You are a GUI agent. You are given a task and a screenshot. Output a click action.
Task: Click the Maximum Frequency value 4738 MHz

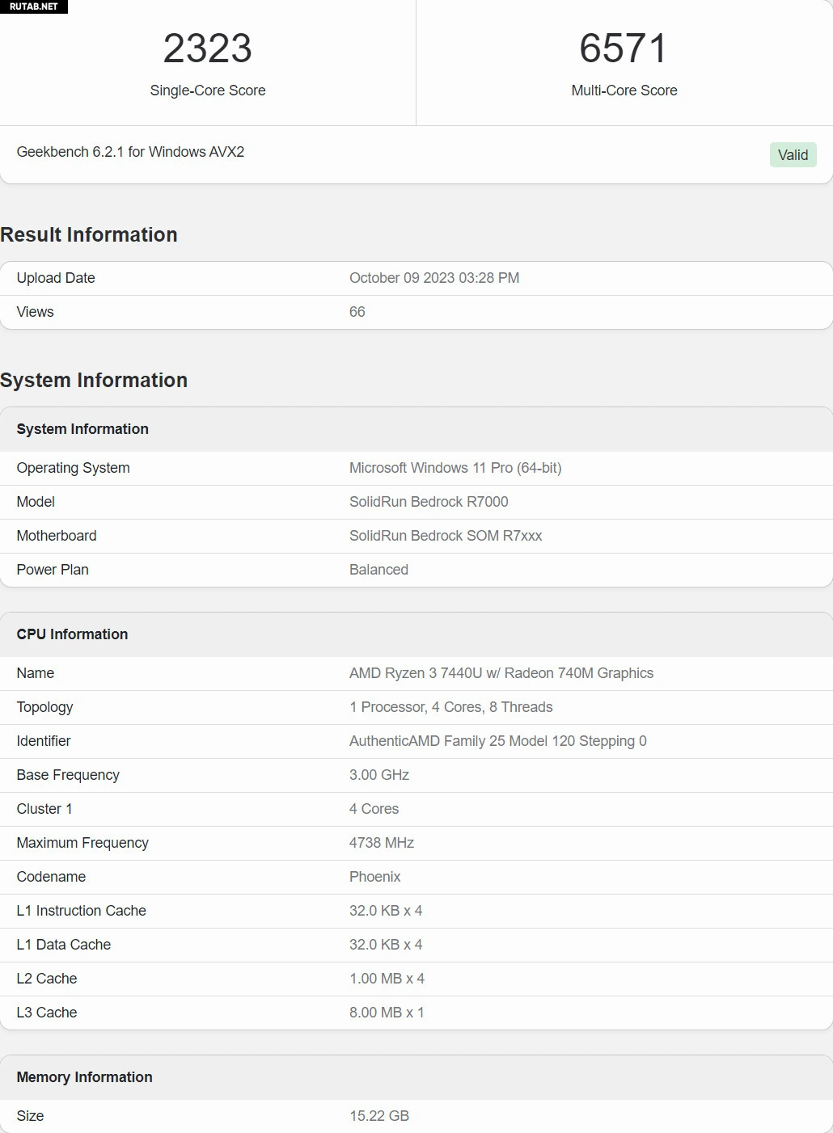382,843
